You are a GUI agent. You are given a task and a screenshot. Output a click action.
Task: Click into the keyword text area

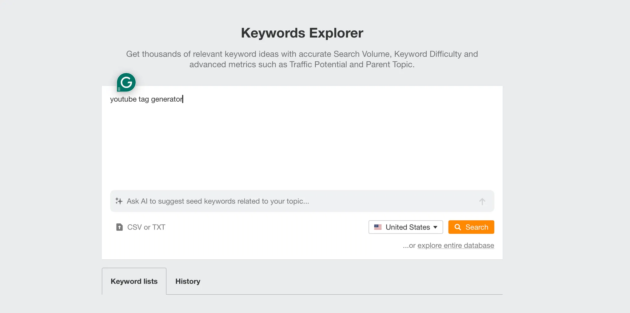302,138
